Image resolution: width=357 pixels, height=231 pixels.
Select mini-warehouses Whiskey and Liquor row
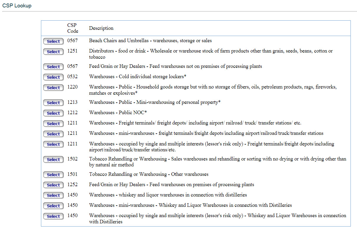point(53,206)
